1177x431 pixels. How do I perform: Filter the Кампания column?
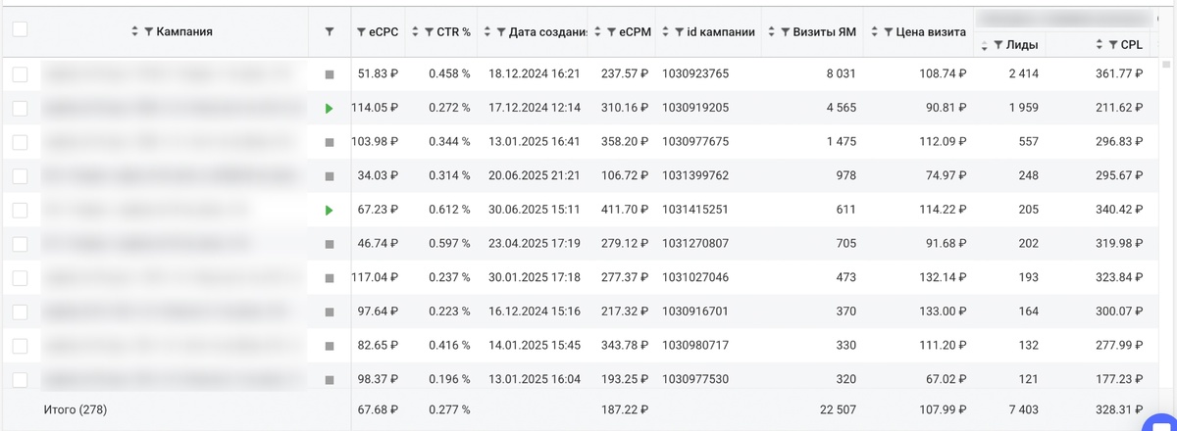[149, 32]
